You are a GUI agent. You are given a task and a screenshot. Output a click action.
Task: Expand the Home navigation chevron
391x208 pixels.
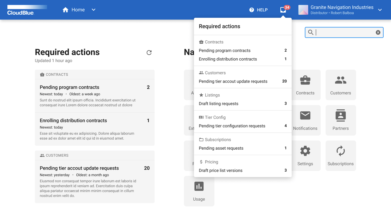[93, 9]
